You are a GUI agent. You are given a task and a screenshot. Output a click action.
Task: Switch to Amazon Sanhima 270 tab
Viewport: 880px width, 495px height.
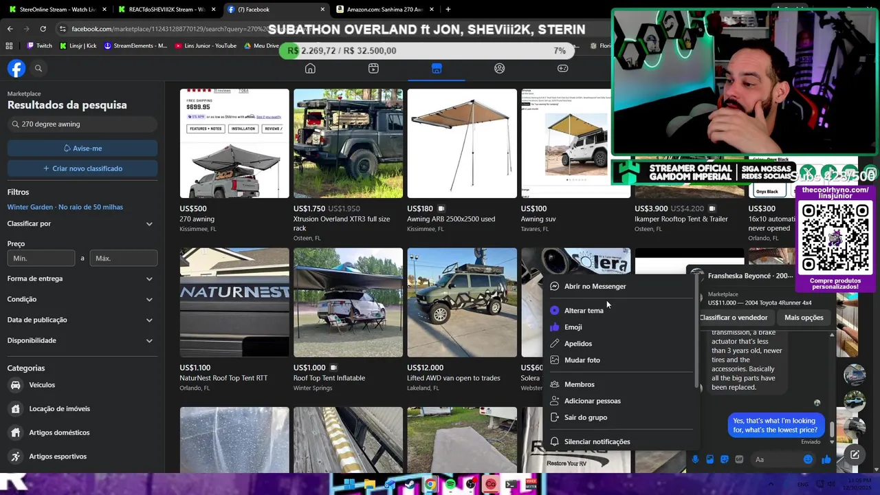[384, 10]
